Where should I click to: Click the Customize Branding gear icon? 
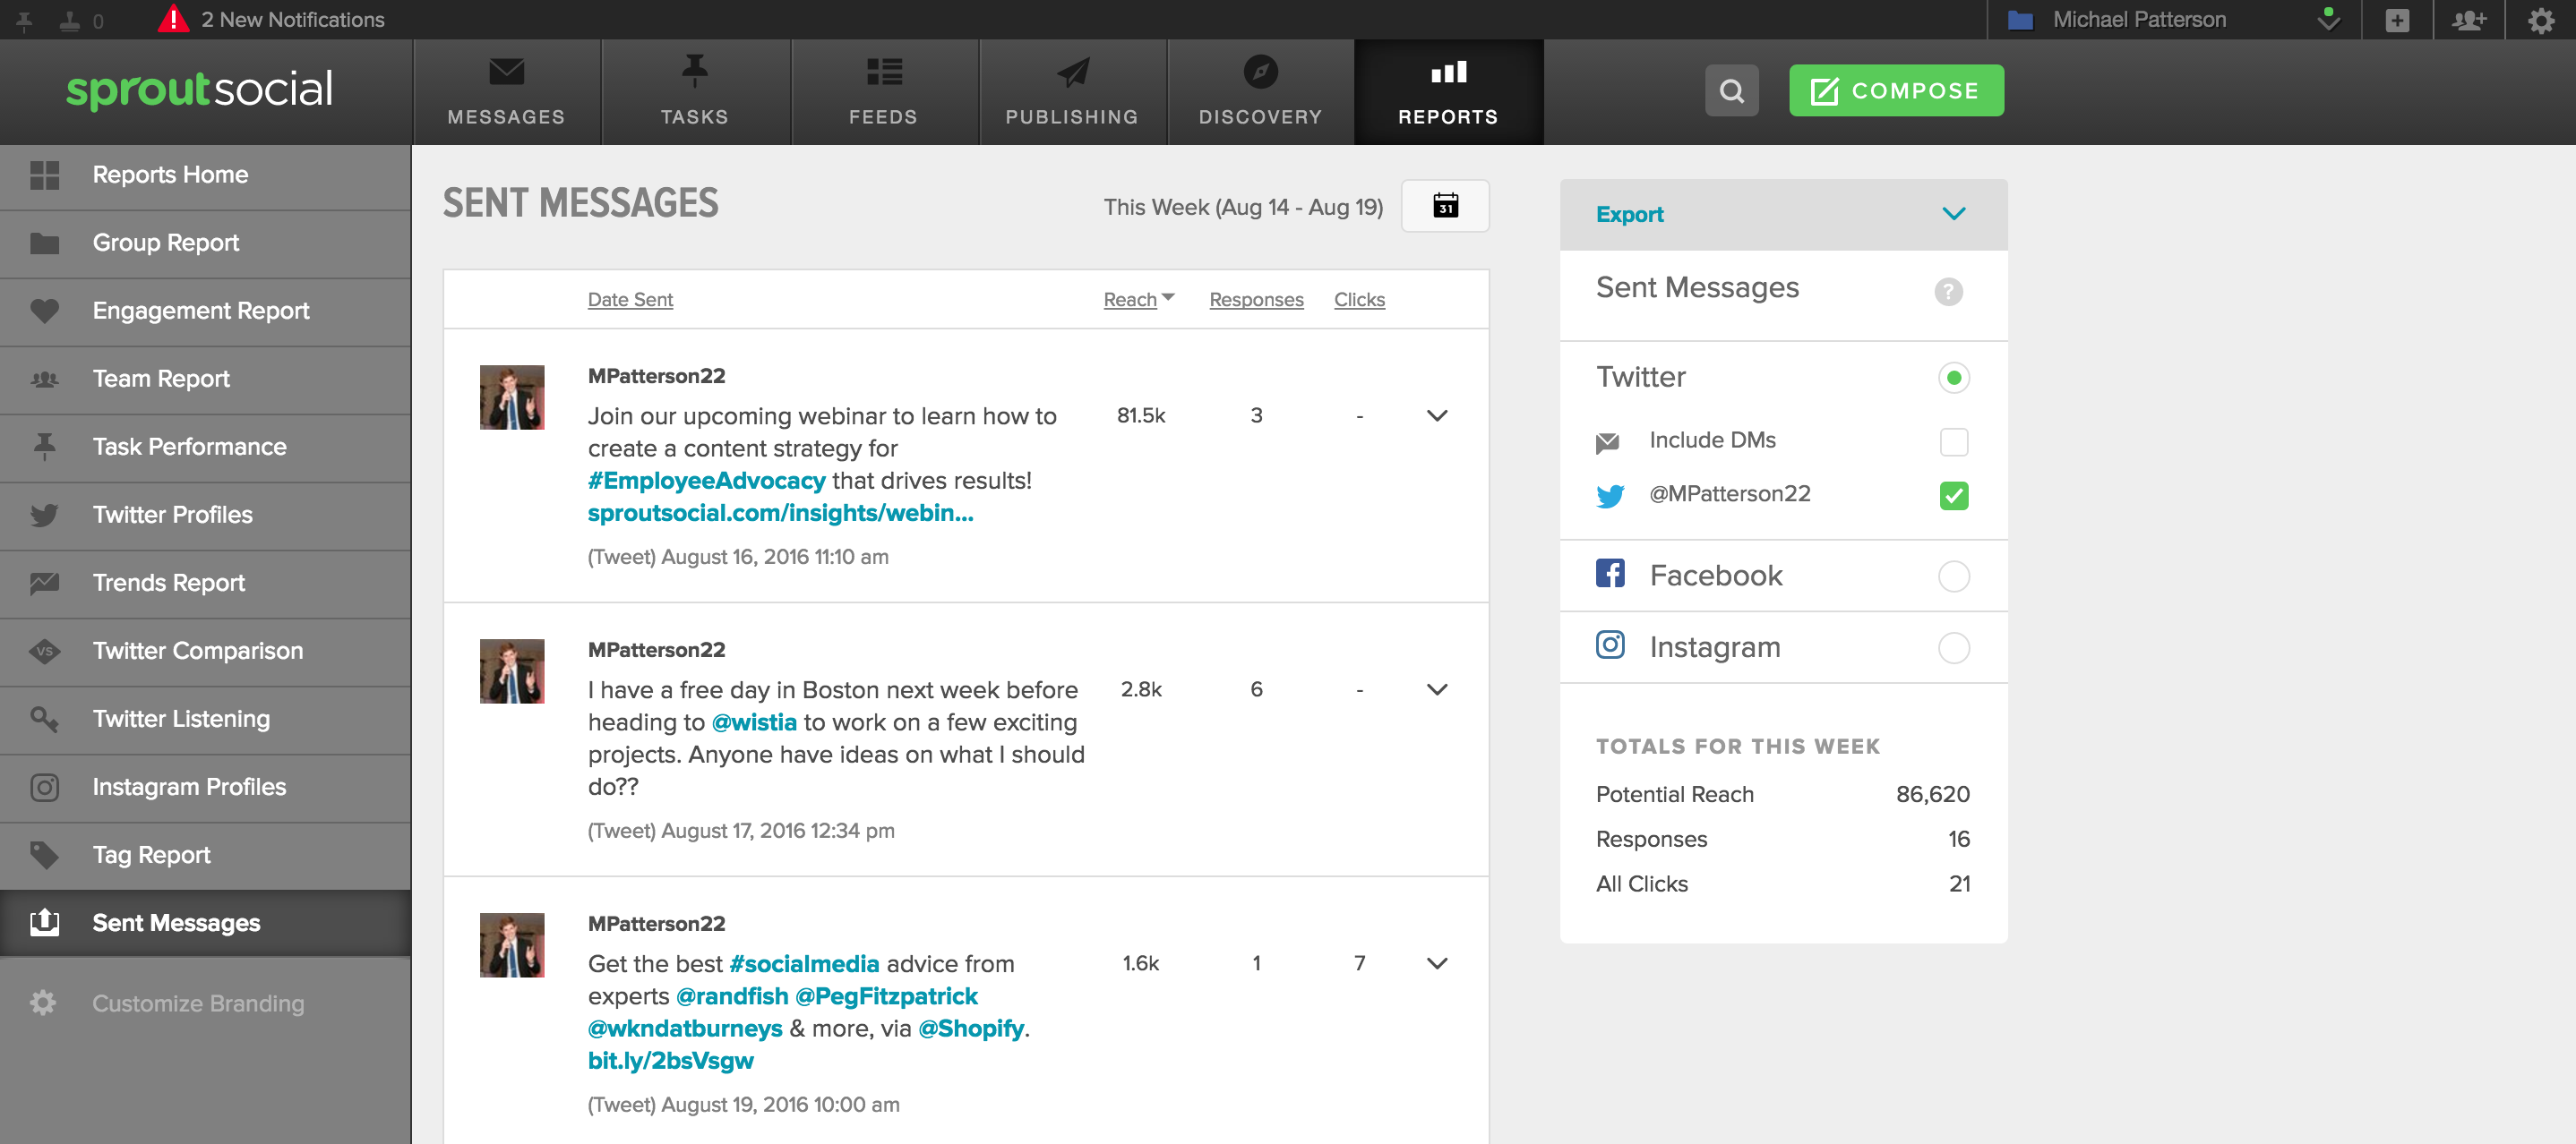[x=43, y=1003]
